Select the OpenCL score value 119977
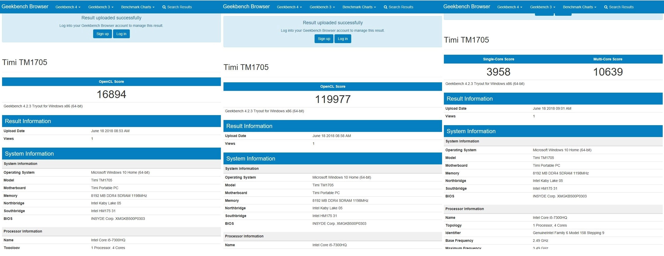Image resolution: width=664 pixels, height=256 pixels. pyautogui.click(x=333, y=99)
